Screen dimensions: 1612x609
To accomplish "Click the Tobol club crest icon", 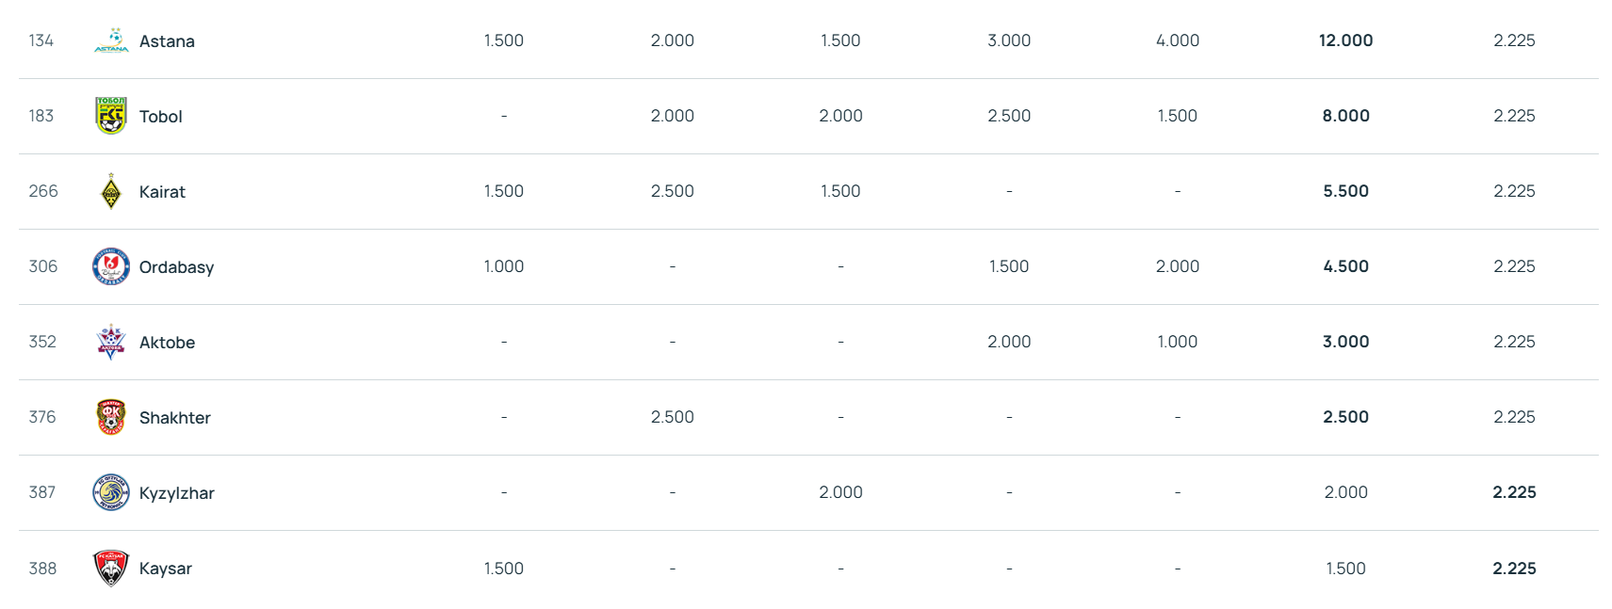I will click(111, 116).
